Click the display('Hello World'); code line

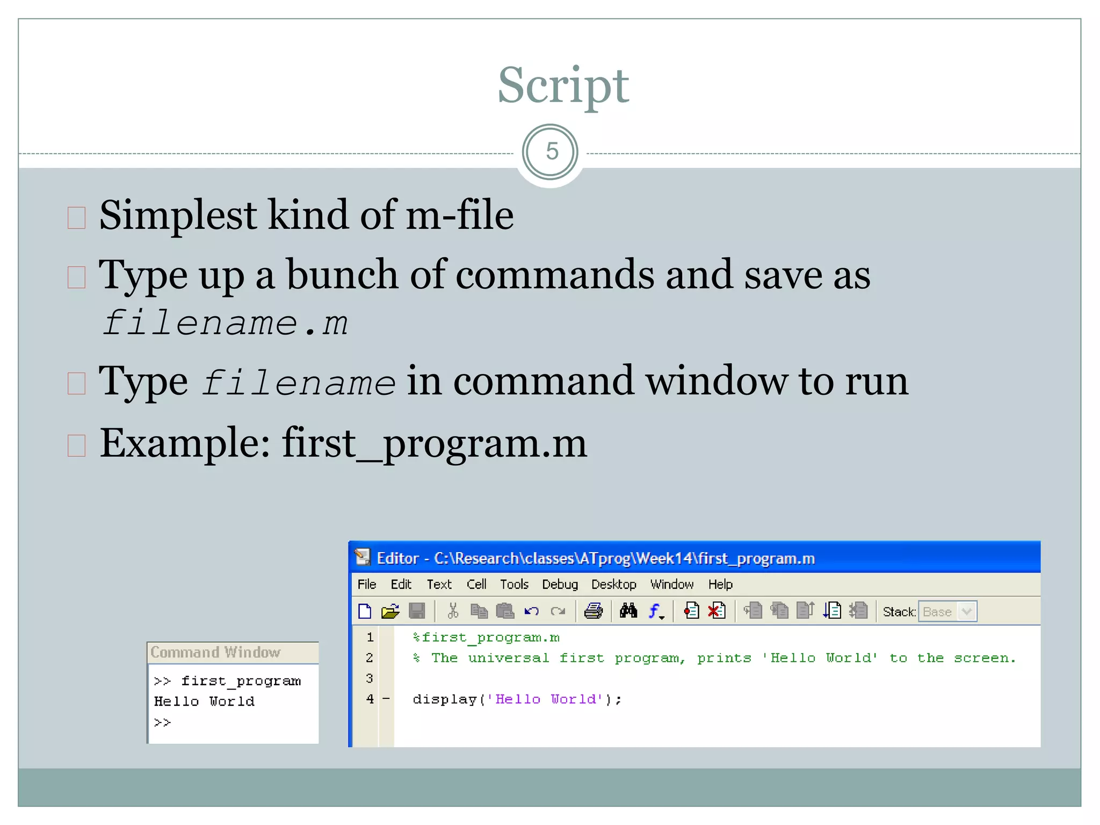[x=517, y=699]
